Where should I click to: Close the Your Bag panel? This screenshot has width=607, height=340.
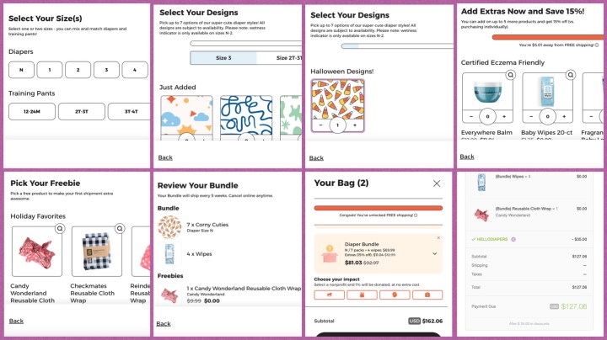point(437,183)
